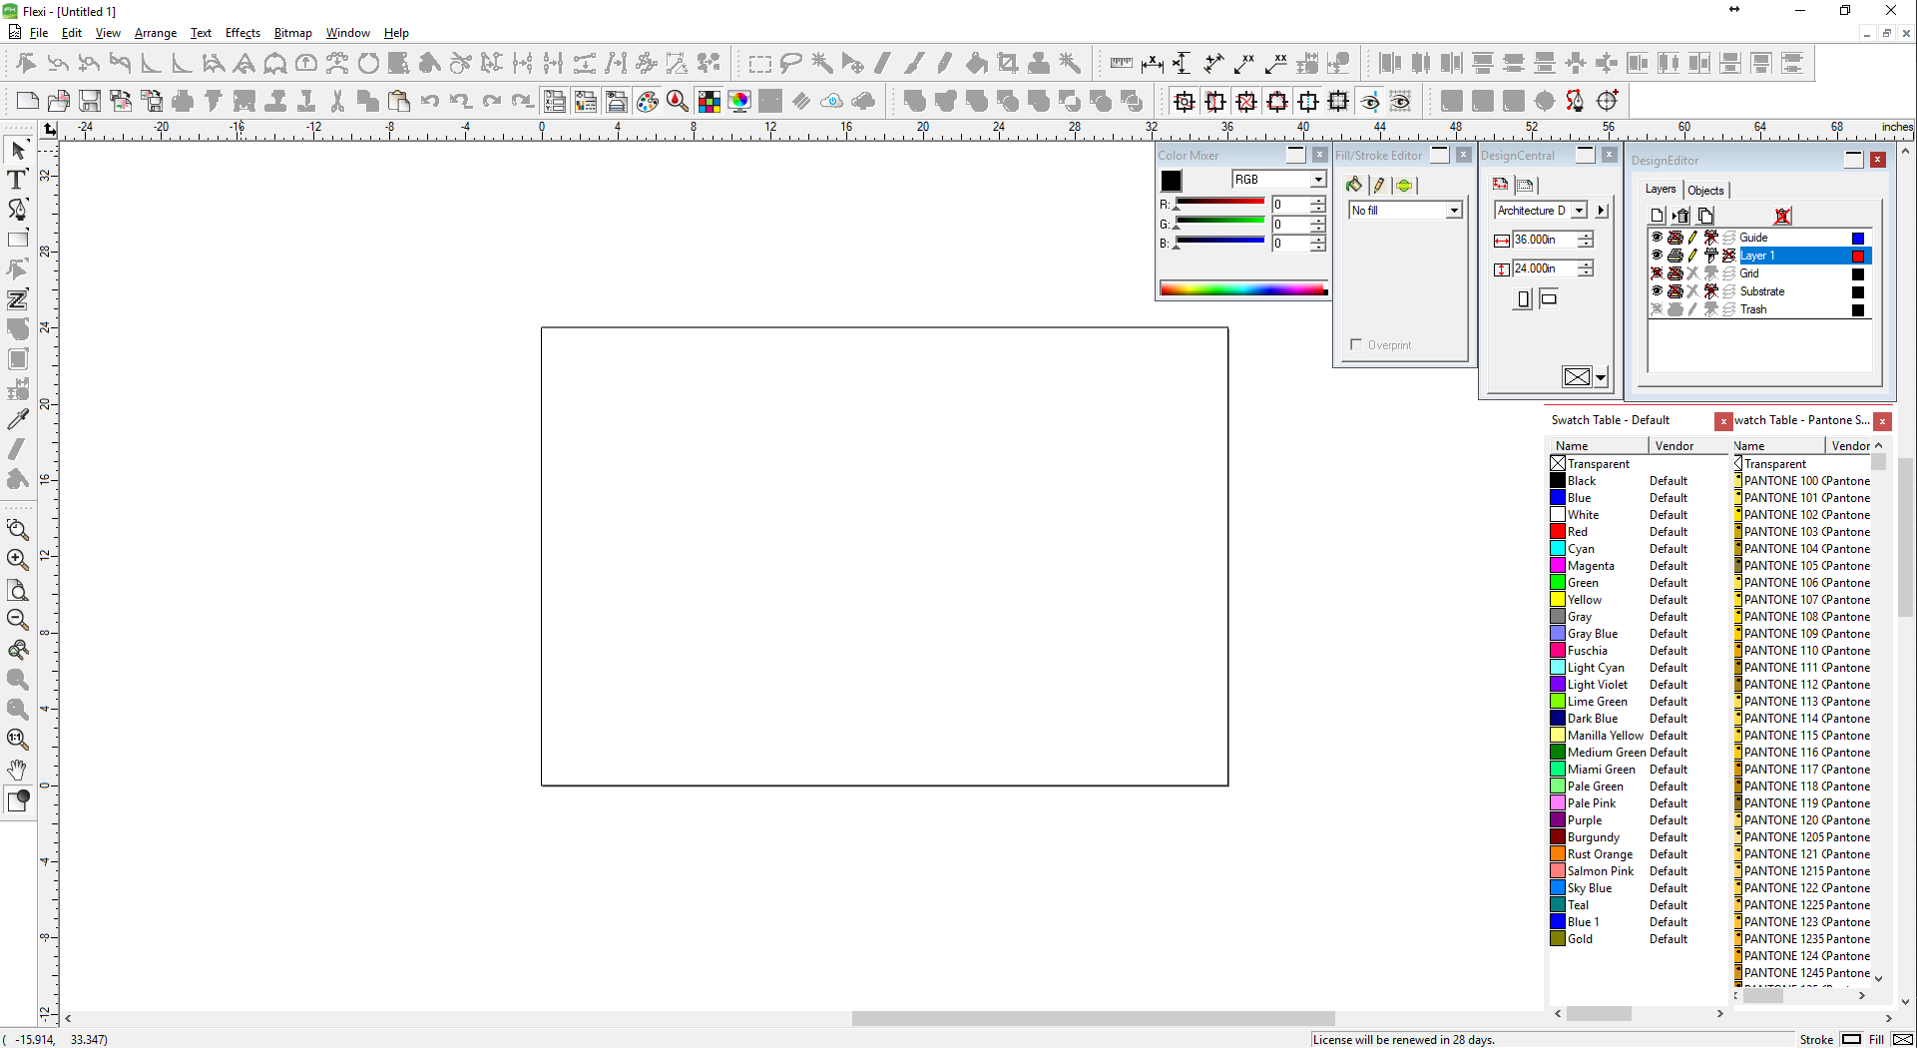Open Architecture D page size dropdown
This screenshot has height=1048, width=1917.
point(1580,211)
